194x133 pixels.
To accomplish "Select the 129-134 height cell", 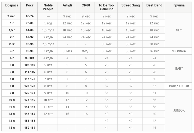I will click(30, 93).
